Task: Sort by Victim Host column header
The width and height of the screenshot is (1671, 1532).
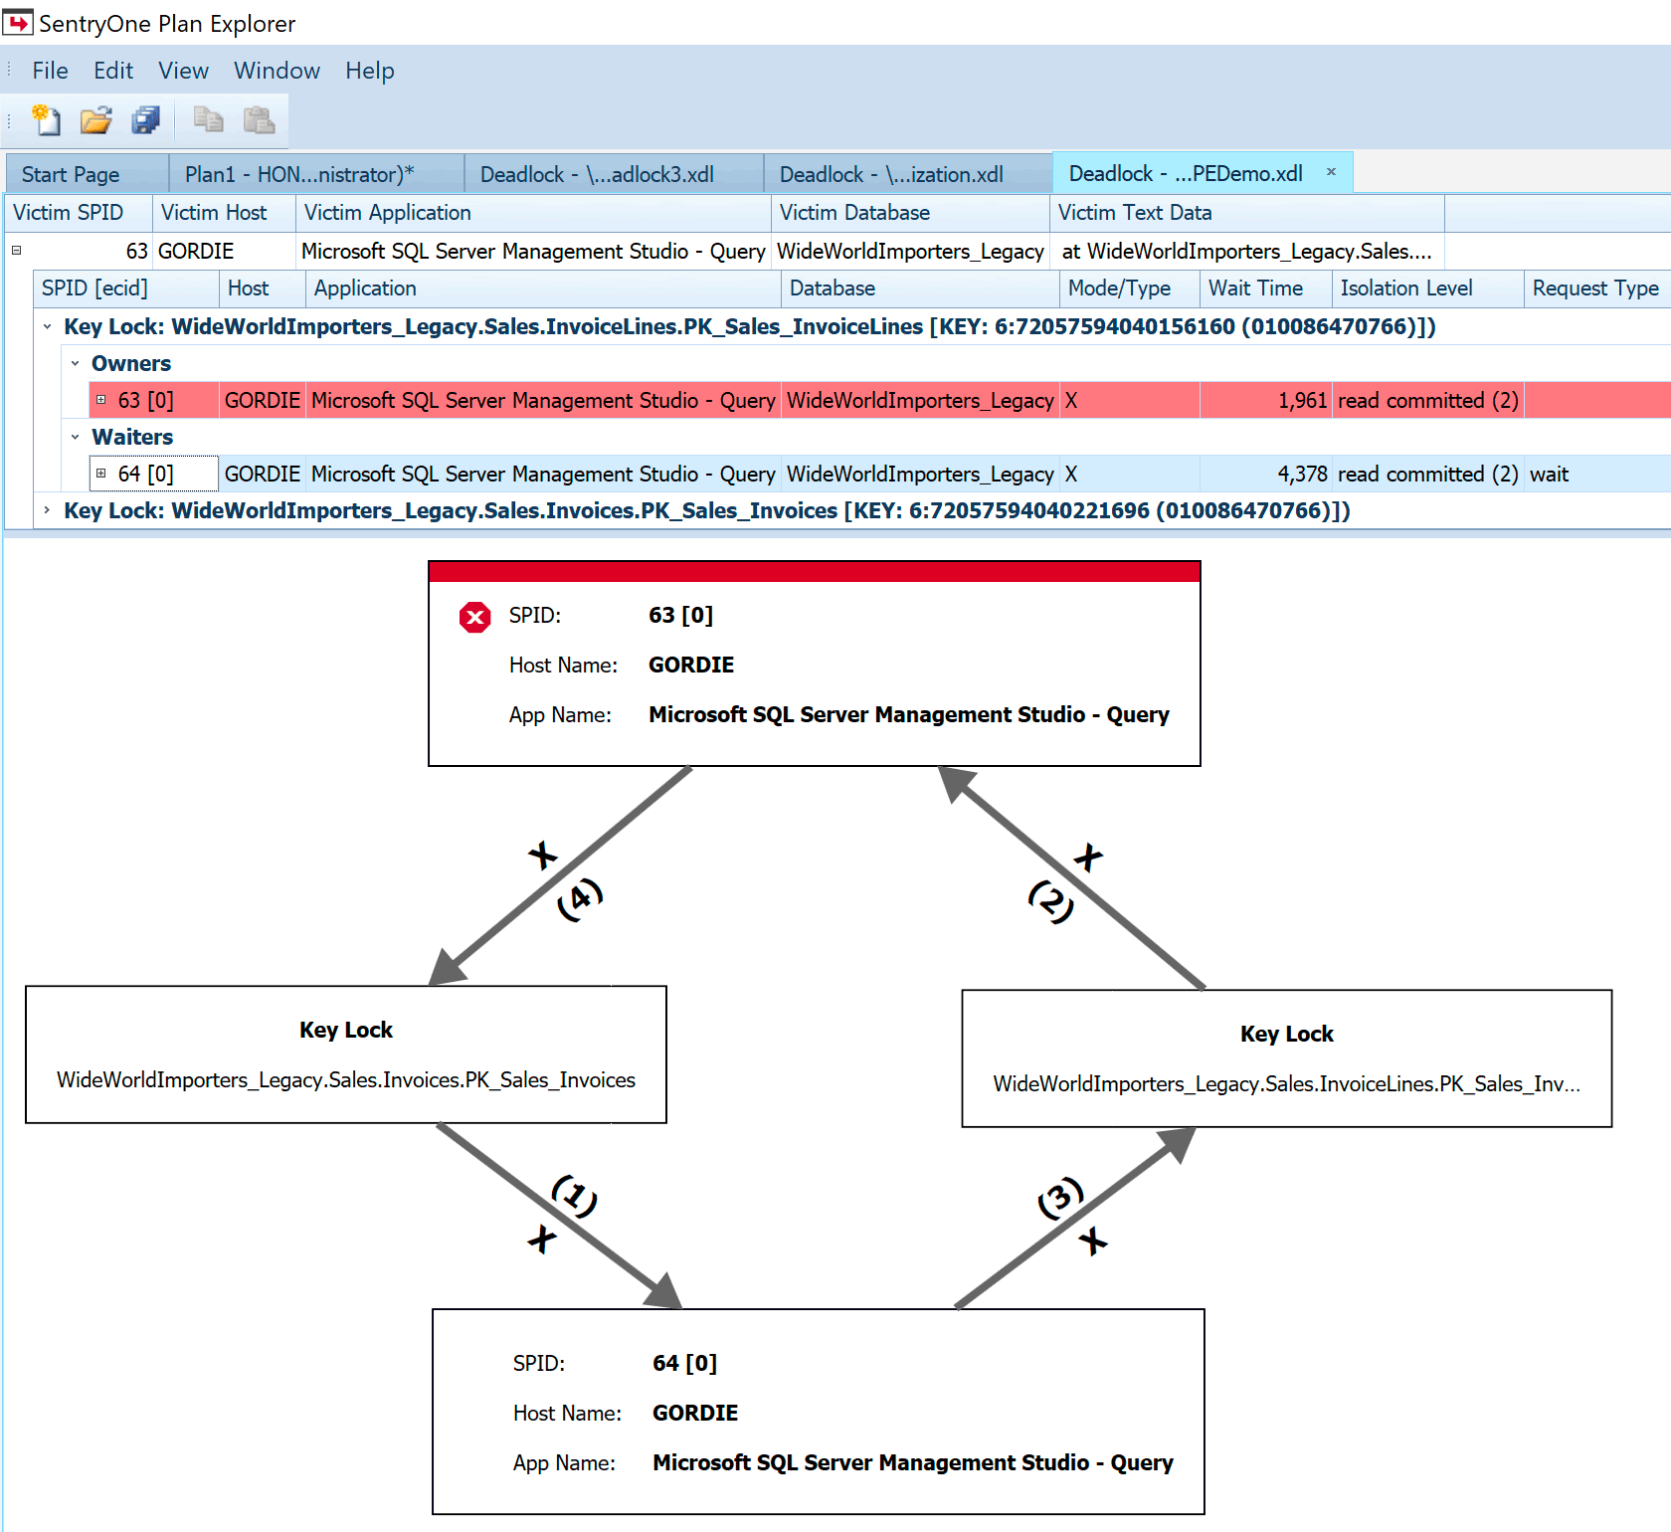Action: tap(224, 213)
